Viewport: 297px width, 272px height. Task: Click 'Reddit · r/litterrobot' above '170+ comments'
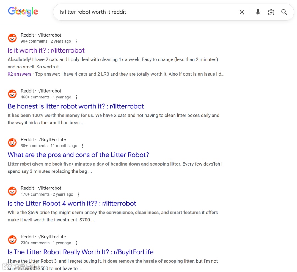[x=41, y=188]
